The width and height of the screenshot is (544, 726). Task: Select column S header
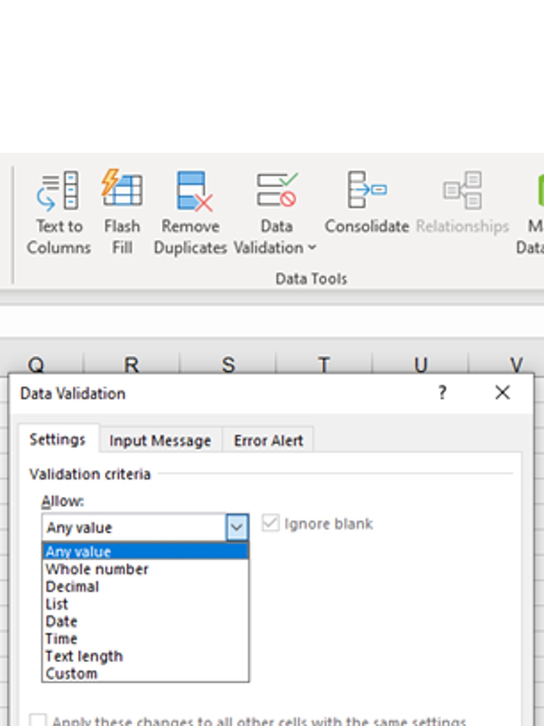tap(228, 364)
